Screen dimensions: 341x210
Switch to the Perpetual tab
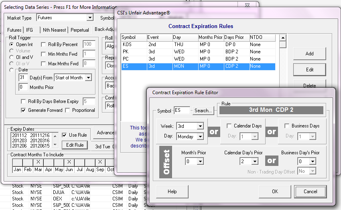tap(79, 30)
